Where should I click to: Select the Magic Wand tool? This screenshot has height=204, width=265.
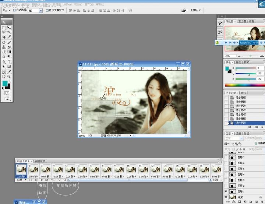[x=9, y=32]
